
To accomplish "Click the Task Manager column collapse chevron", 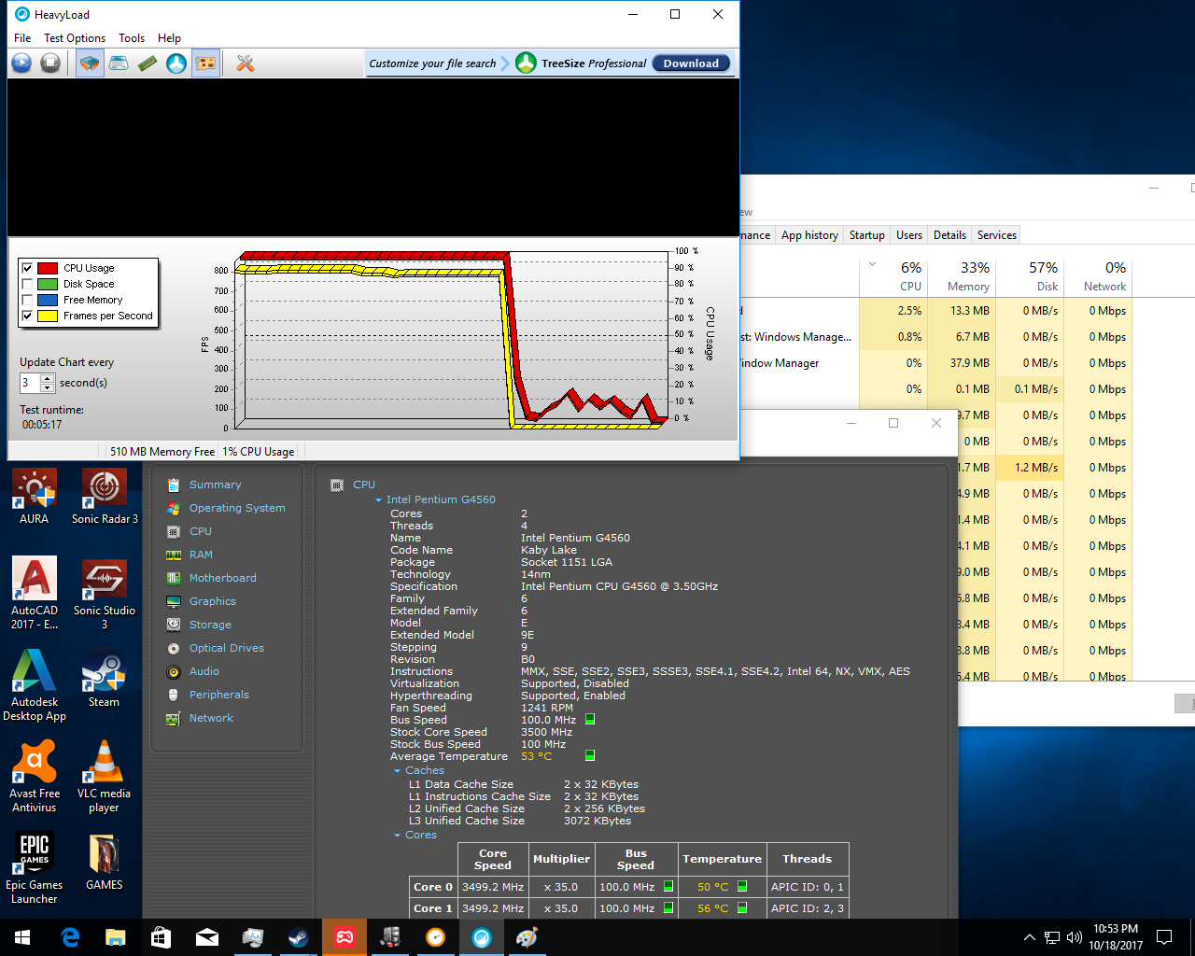I will point(872,265).
